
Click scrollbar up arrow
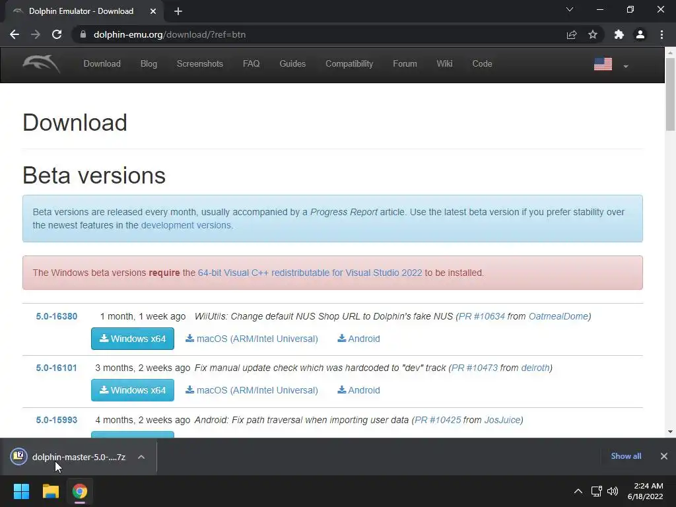[670, 53]
